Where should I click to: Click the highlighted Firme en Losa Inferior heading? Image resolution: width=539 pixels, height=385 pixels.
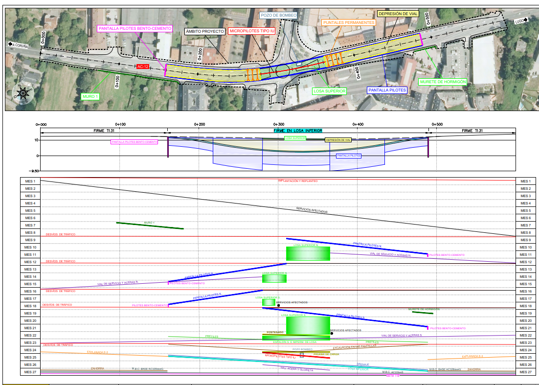pyautogui.click(x=298, y=131)
